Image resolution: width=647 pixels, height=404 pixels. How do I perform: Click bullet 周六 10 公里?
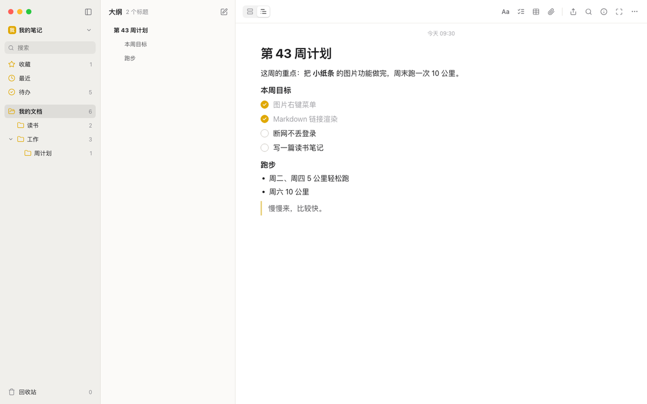[289, 192]
